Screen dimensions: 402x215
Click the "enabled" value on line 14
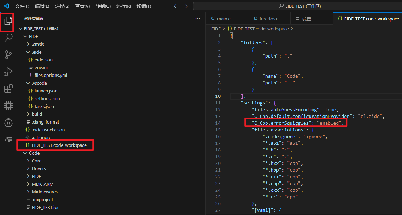point(330,123)
